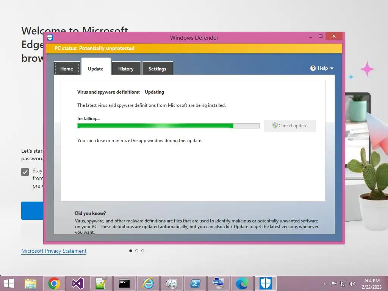Go to the Settings tab
The image size is (388, 291).
(157, 69)
